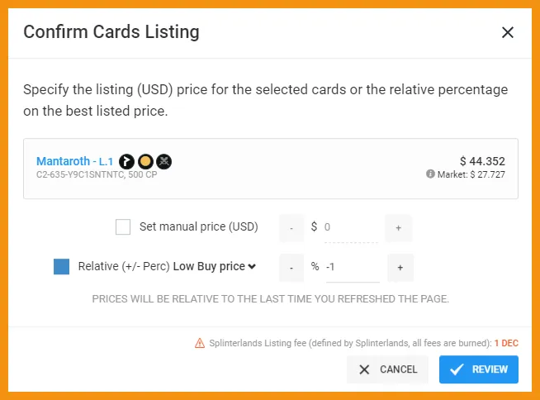Click the Cancel button

pos(387,369)
